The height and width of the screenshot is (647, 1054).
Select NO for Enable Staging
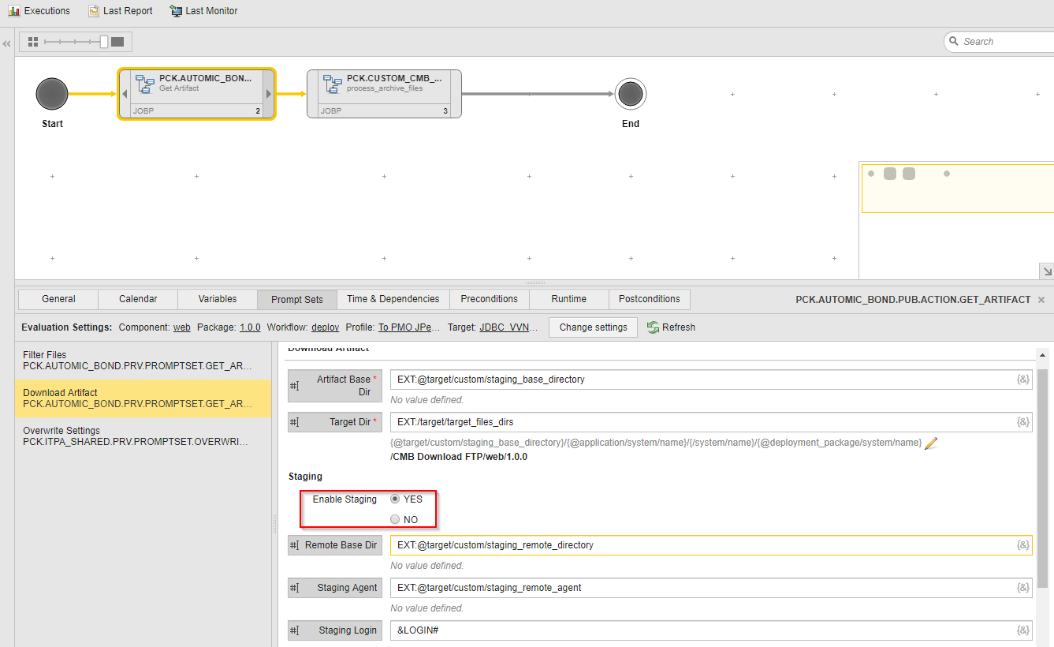395,518
